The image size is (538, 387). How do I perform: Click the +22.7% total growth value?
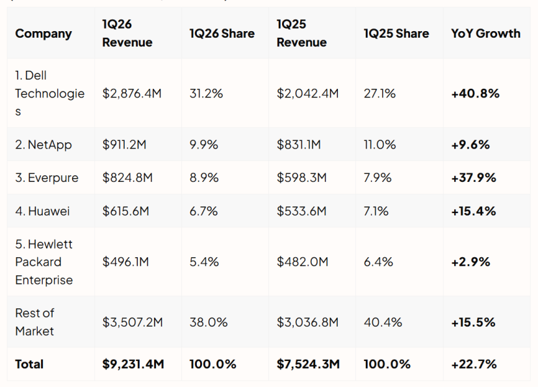click(x=474, y=364)
